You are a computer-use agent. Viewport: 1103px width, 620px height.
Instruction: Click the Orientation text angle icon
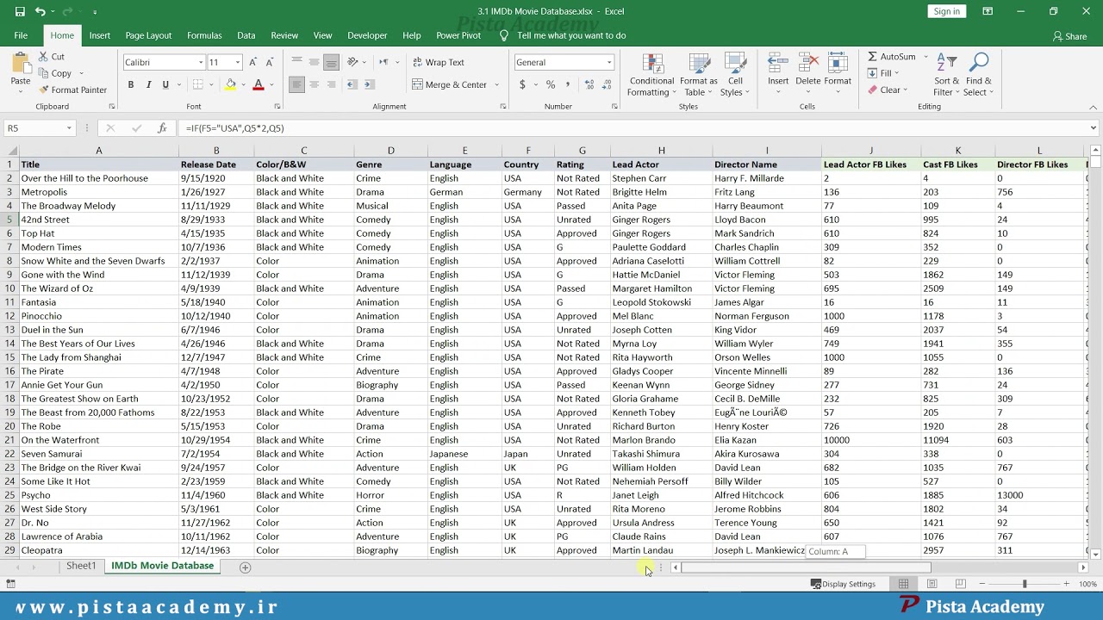click(x=352, y=62)
